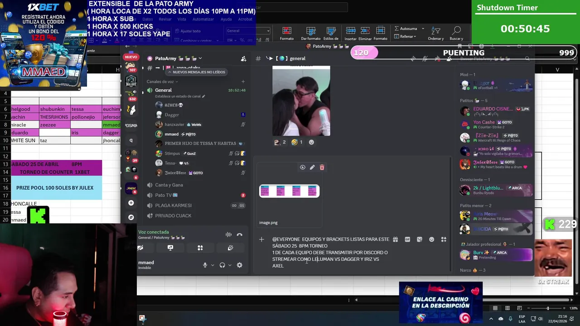The height and width of the screenshot is (326, 580).
Task: Open the emoji picker in the message bar
Action: (432, 239)
